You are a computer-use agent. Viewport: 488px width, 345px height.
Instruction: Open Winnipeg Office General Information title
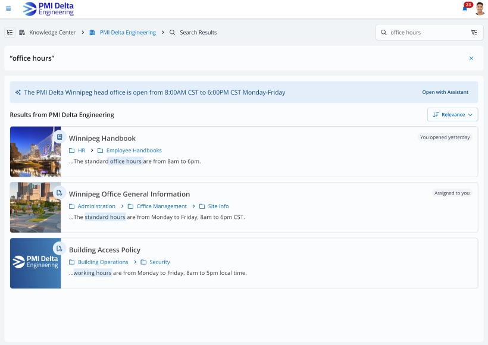pyautogui.click(x=129, y=194)
